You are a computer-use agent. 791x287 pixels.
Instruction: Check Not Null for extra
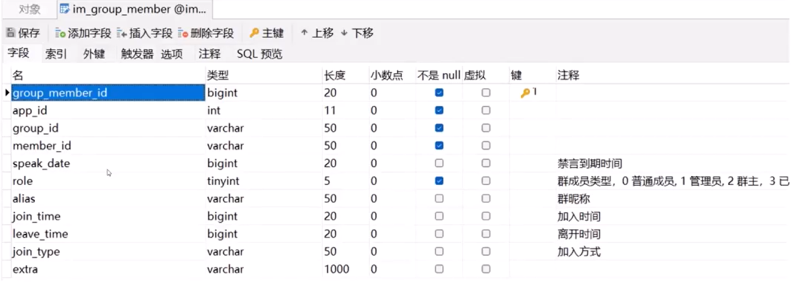[x=439, y=269]
